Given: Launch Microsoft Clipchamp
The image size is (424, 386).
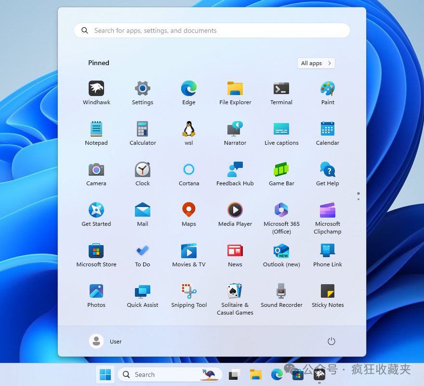Looking at the screenshot, I should pos(327,210).
